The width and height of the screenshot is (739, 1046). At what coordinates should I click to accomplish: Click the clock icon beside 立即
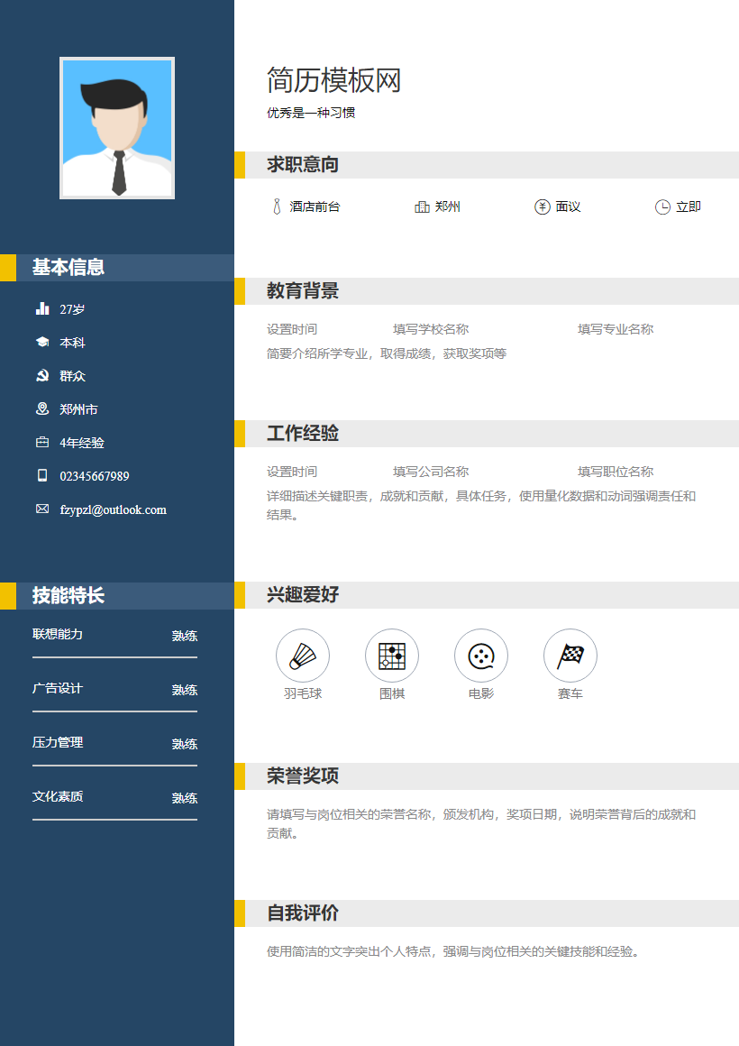pyautogui.click(x=661, y=206)
